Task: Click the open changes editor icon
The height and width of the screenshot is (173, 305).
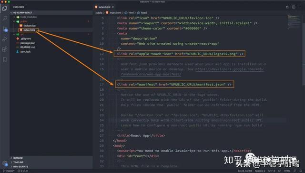Action: [287, 7]
